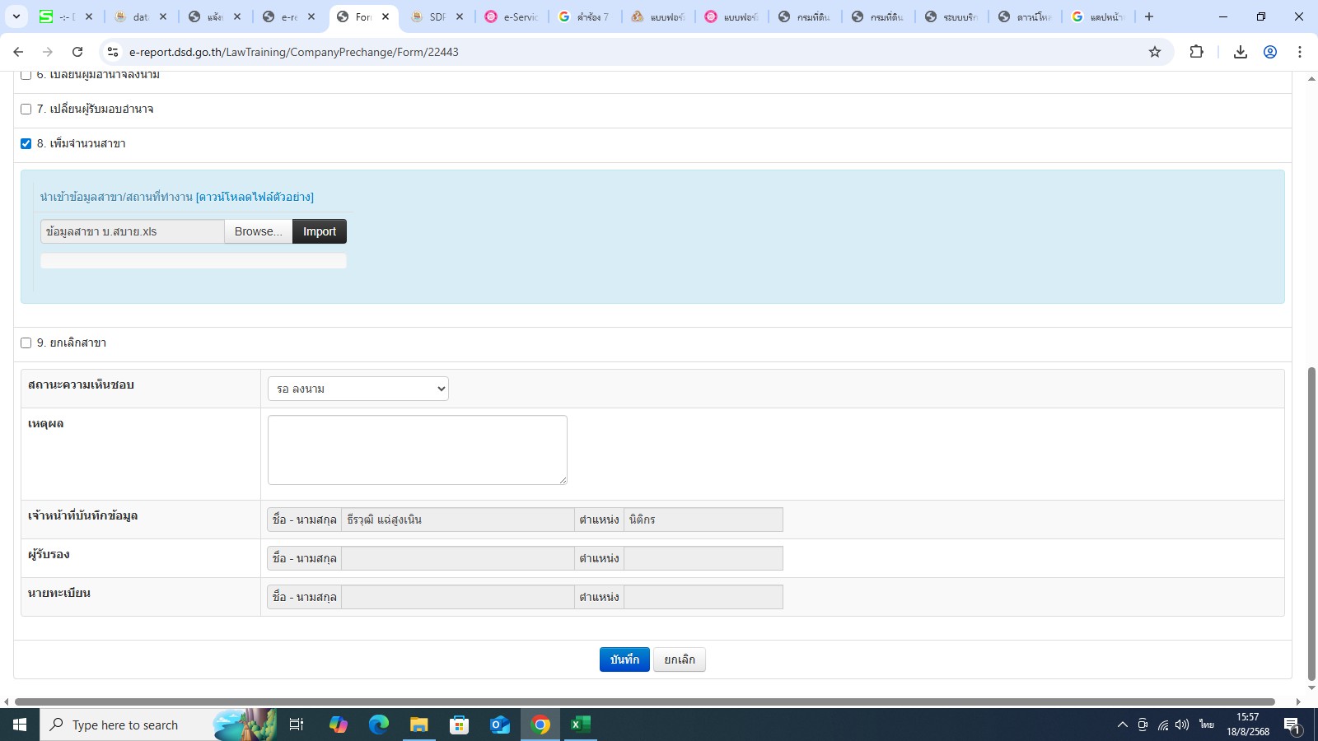Check option 7 เปลี่ยนผู้รับมอบอำนาจ
This screenshot has height=741, width=1318.
coord(26,110)
